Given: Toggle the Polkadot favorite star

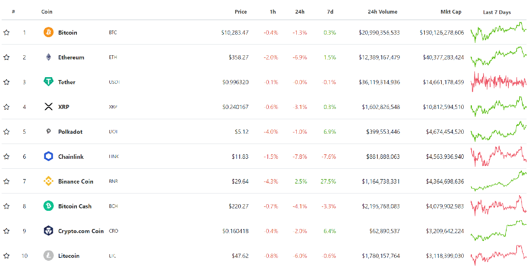Looking at the screenshot, I should (6, 132).
